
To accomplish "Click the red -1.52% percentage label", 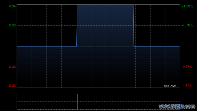I will (x=187, y=86).
